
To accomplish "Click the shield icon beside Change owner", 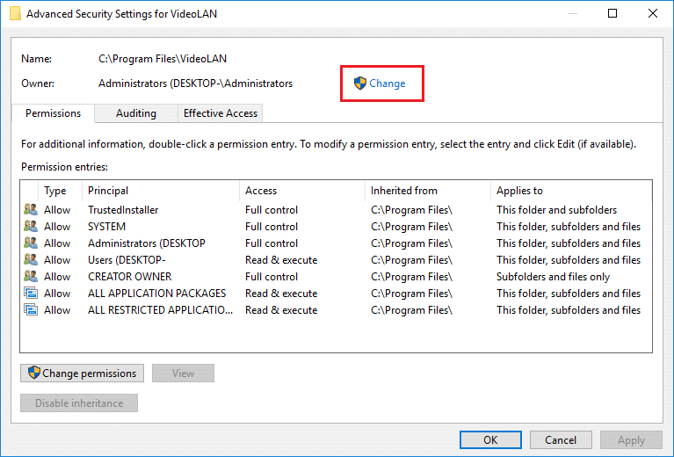I will (359, 83).
